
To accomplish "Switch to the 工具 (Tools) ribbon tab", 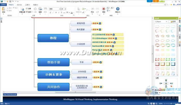I will (x=27, y=5).
